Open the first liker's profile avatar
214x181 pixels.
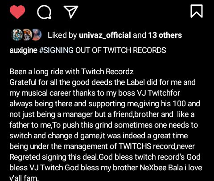(17, 35)
